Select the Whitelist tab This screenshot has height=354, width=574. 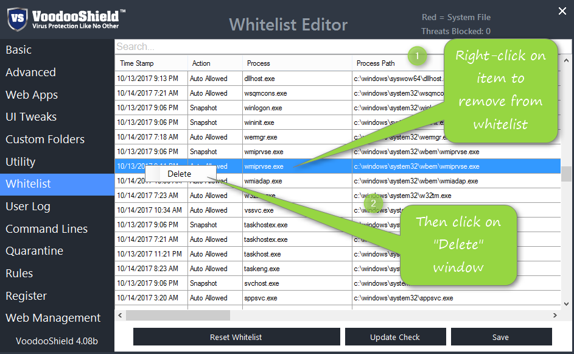[57, 184]
